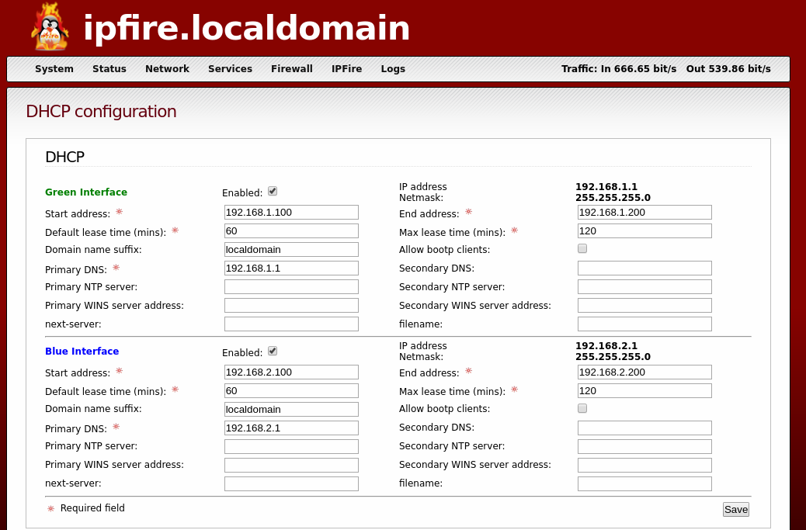The width and height of the screenshot is (806, 530).
Task: Click the Green Interface Domain name suffix field
Action: tap(290, 249)
